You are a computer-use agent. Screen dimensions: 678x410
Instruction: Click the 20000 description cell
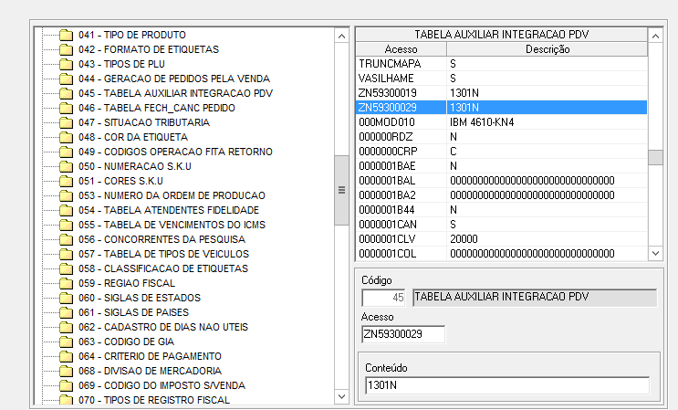(547, 239)
